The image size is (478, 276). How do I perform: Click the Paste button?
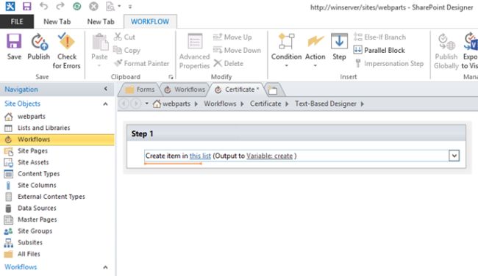point(99,51)
